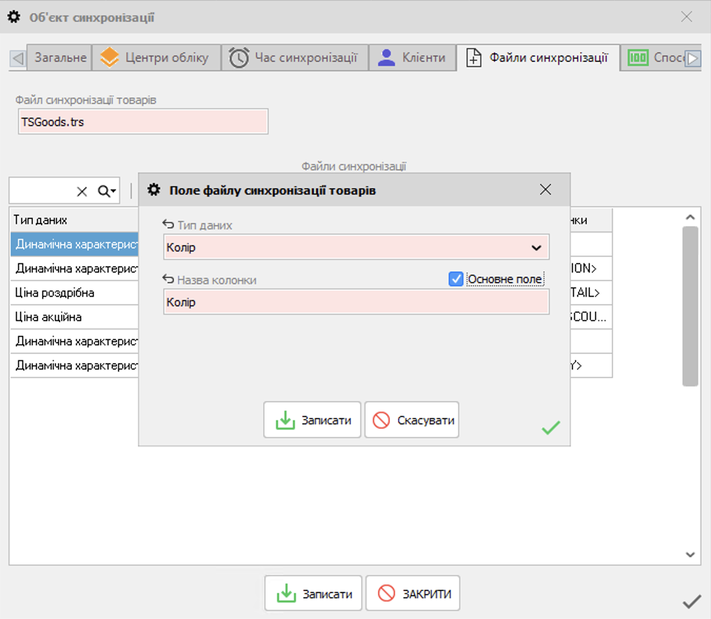
Task: Click the gray checkmark at window bottom
Action: (691, 601)
